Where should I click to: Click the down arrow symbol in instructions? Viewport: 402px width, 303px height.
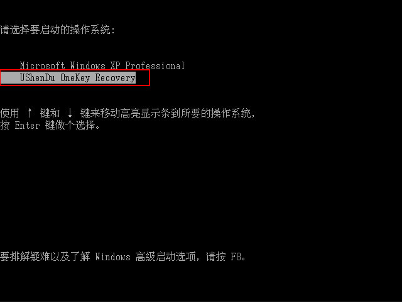70,113
